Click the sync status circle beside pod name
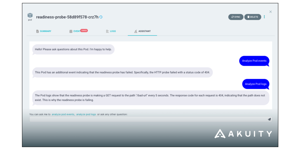Image resolution: width=300 pixels, height=150 pixels. click(101, 17)
